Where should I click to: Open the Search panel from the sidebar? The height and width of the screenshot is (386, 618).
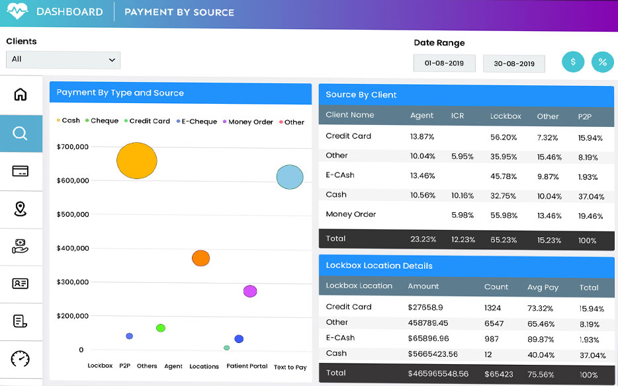point(21,132)
